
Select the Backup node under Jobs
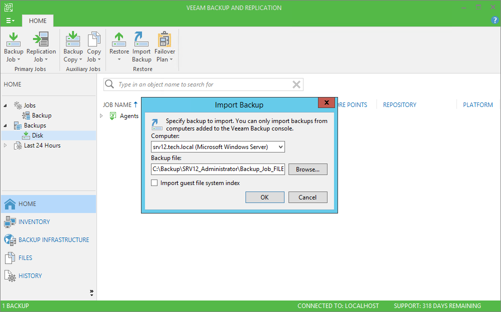[x=41, y=115]
